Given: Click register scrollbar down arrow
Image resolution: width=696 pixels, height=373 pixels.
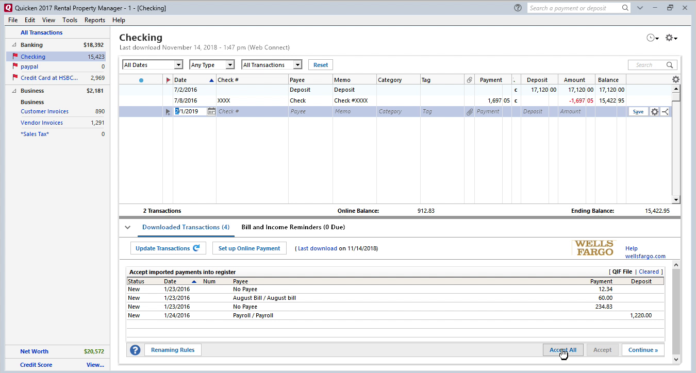Looking at the screenshot, I should point(676,200).
